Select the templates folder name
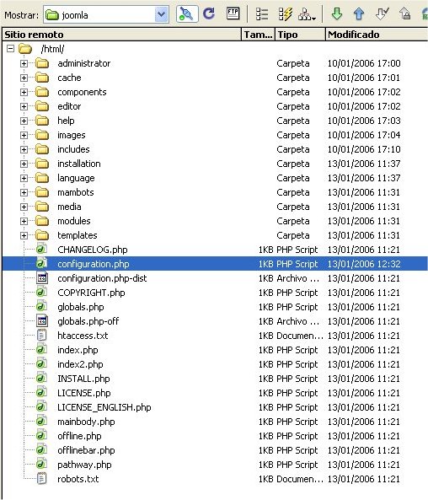This screenshot has width=428, height=500. 78,235
